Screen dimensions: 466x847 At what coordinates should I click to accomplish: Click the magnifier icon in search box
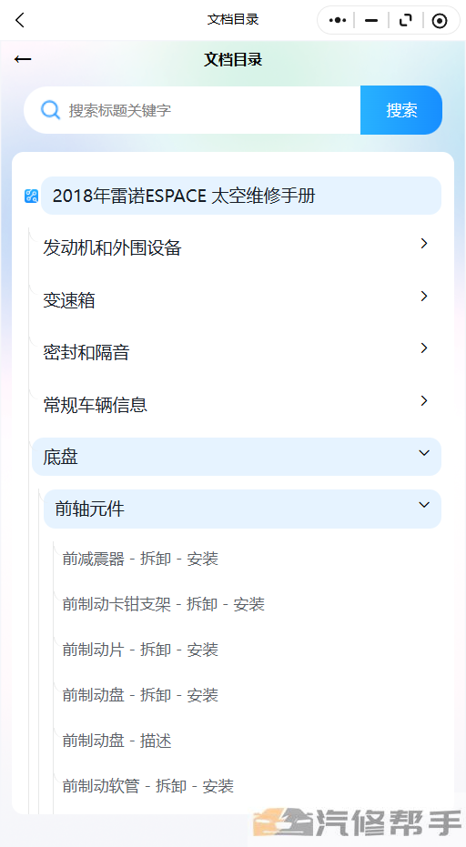coord(50,110)
